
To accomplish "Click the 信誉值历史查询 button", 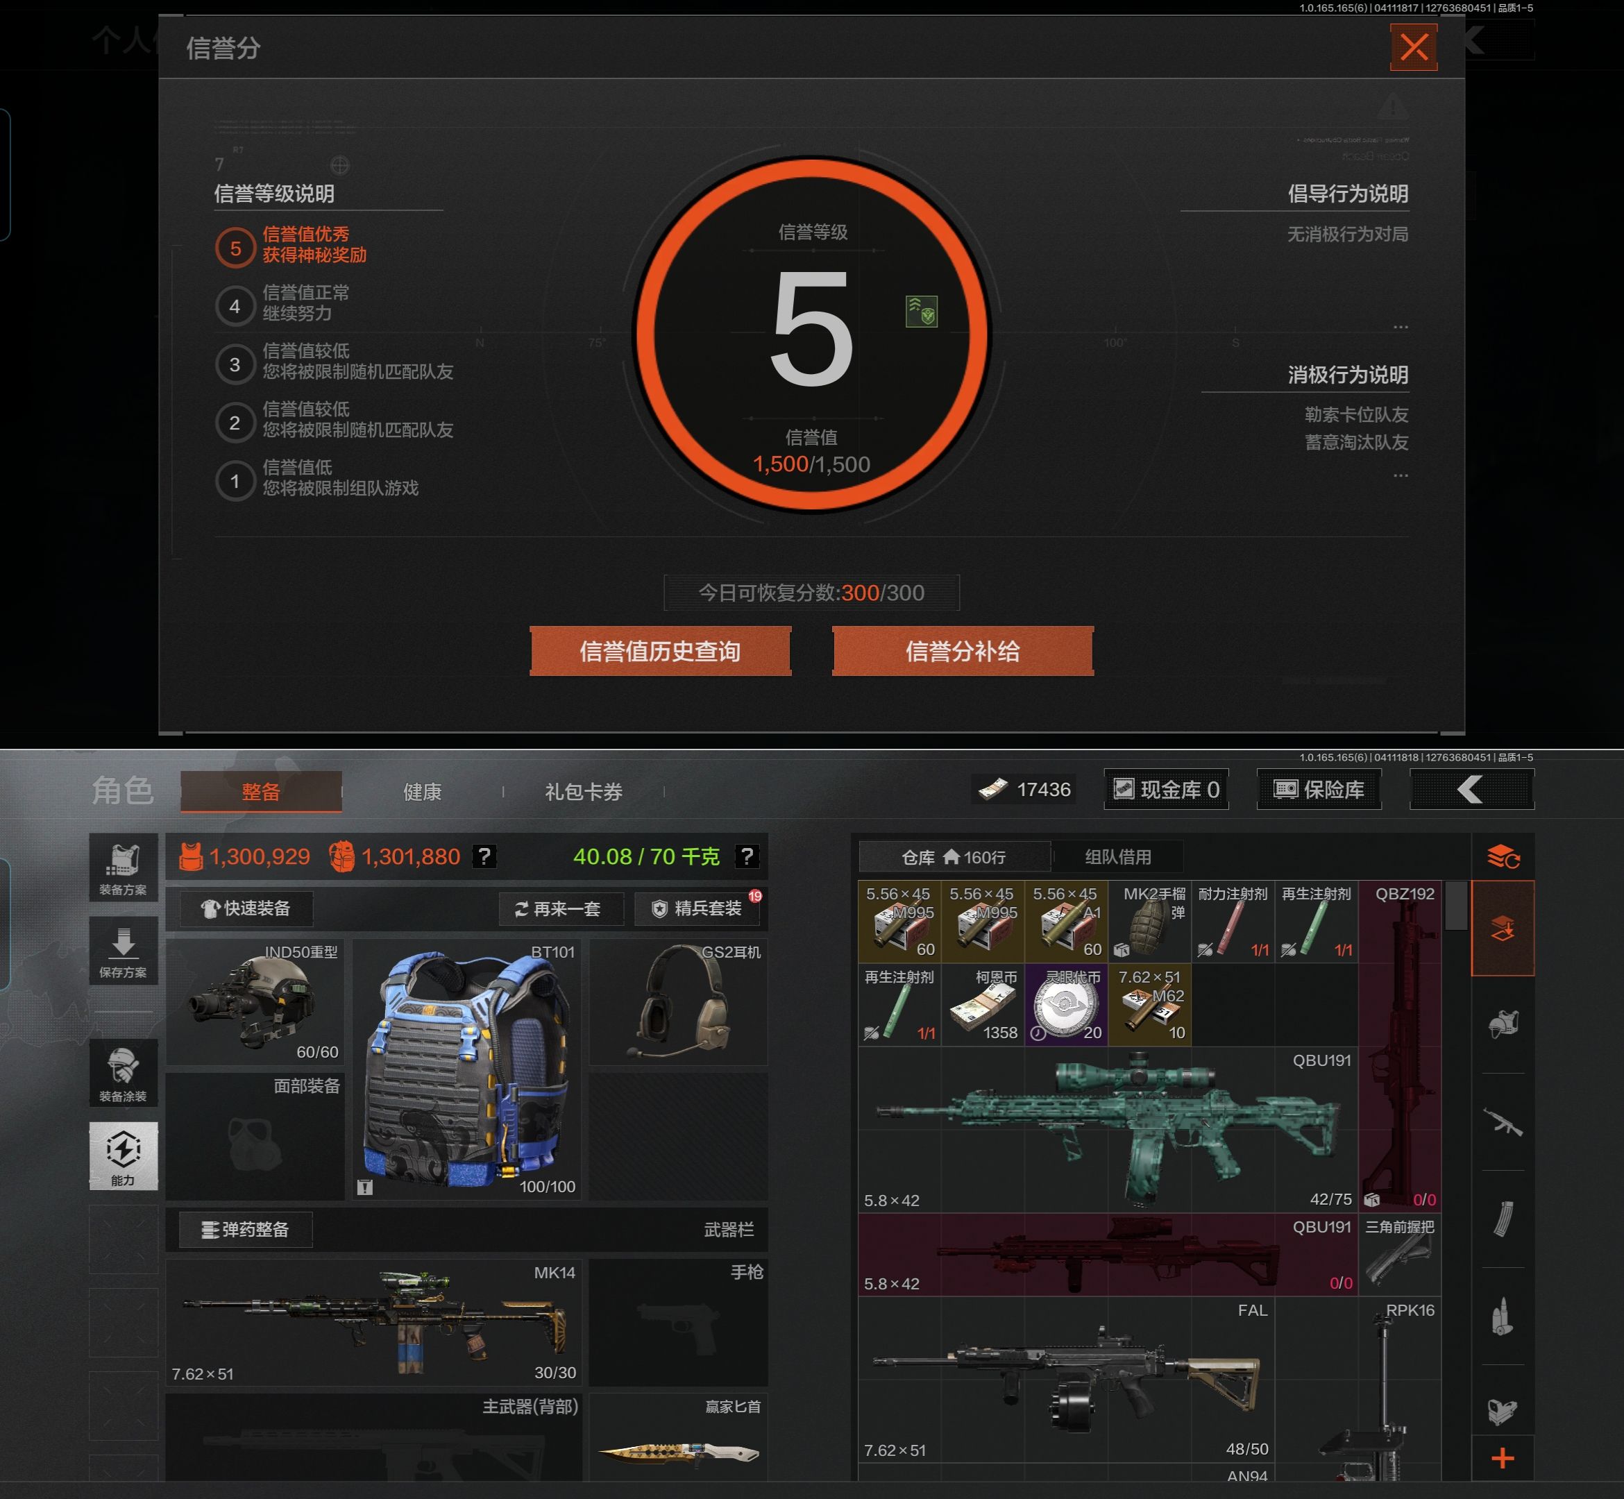I will point(660,652).
